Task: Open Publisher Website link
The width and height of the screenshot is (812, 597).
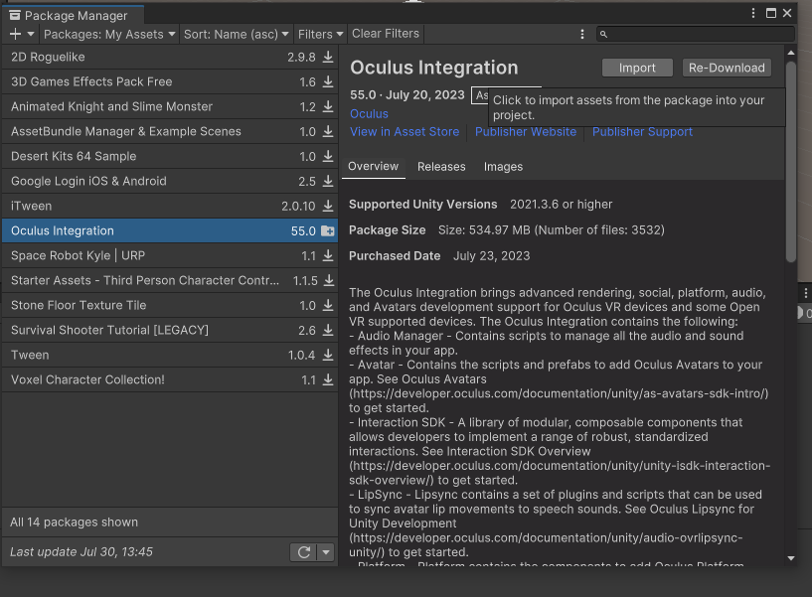Action: [x=526, y=132]
